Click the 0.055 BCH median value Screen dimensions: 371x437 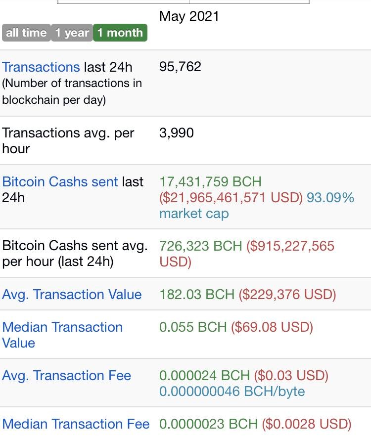pos(193,327)
